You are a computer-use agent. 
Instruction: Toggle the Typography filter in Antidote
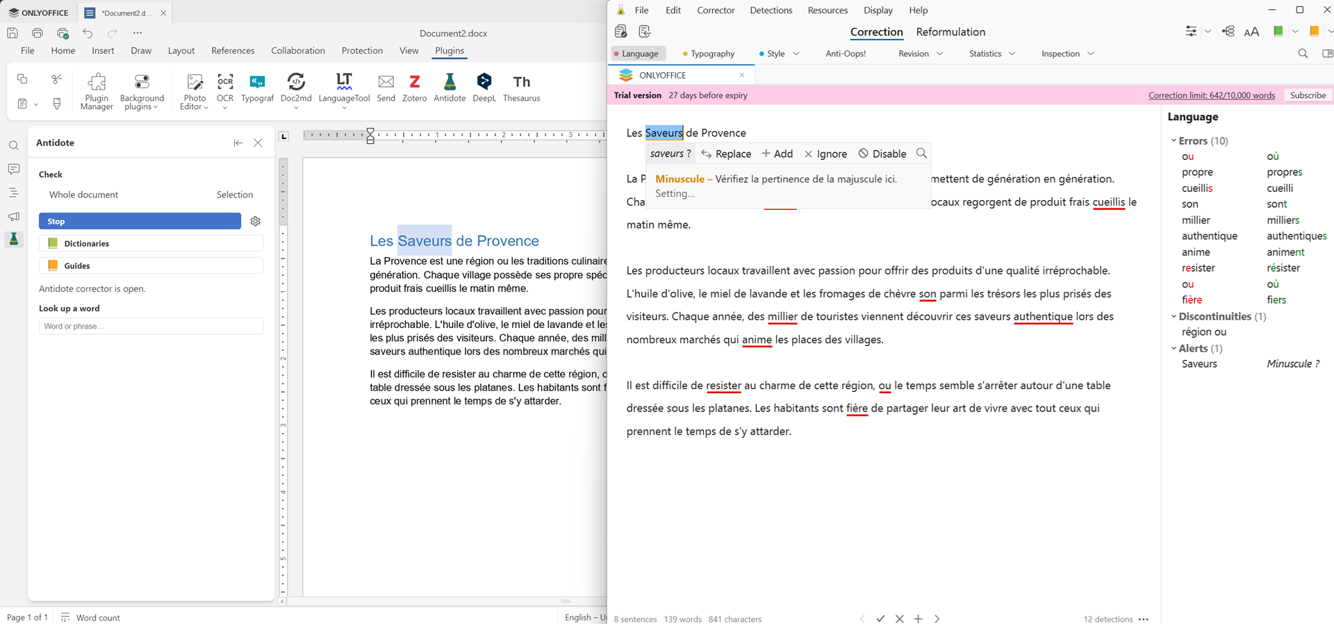[x=709, y=54]
